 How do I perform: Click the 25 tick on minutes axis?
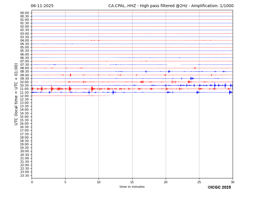(x=199, y=182)
